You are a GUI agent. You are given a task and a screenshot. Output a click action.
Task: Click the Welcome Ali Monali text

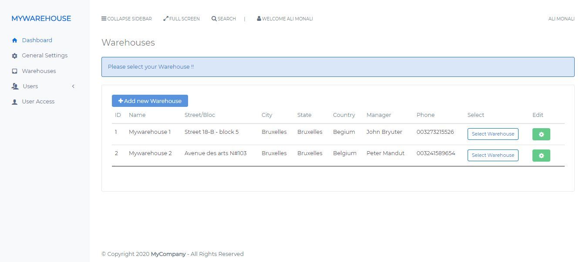pyautogui.click(x=287, y=19)
